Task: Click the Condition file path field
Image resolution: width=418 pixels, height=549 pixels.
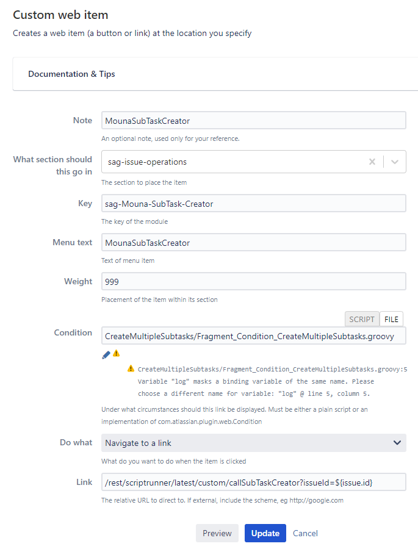Action: [254, 335]
